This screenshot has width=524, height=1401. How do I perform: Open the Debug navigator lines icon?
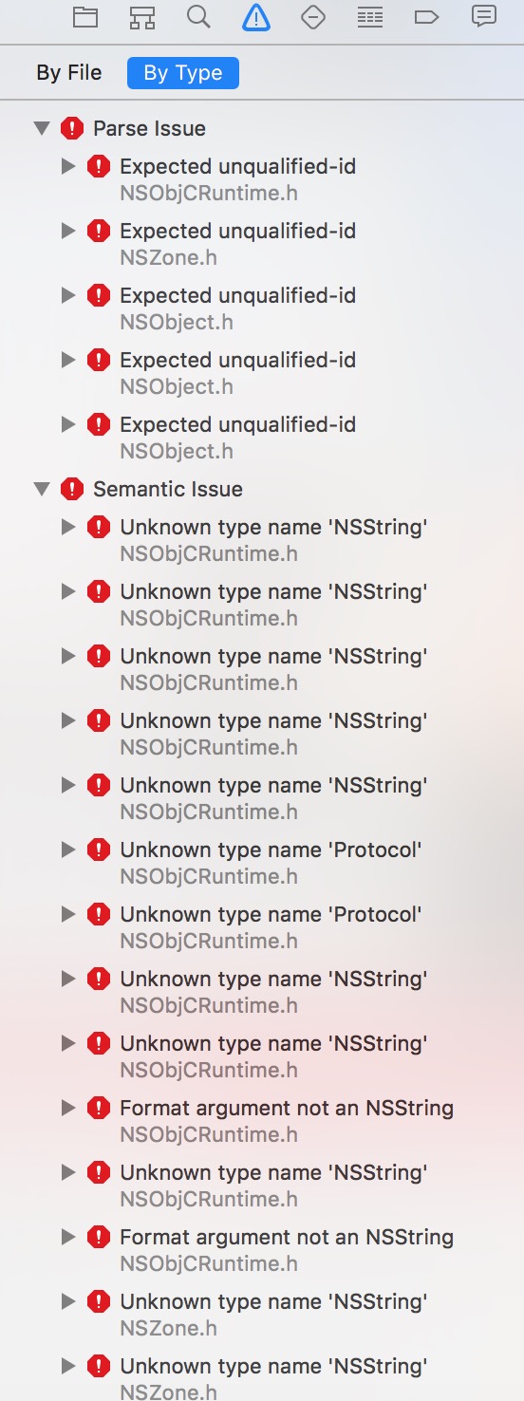tap(370, 17)
